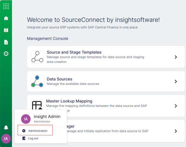
Task: Open the report chart document icon
Action: click(6, 42)
